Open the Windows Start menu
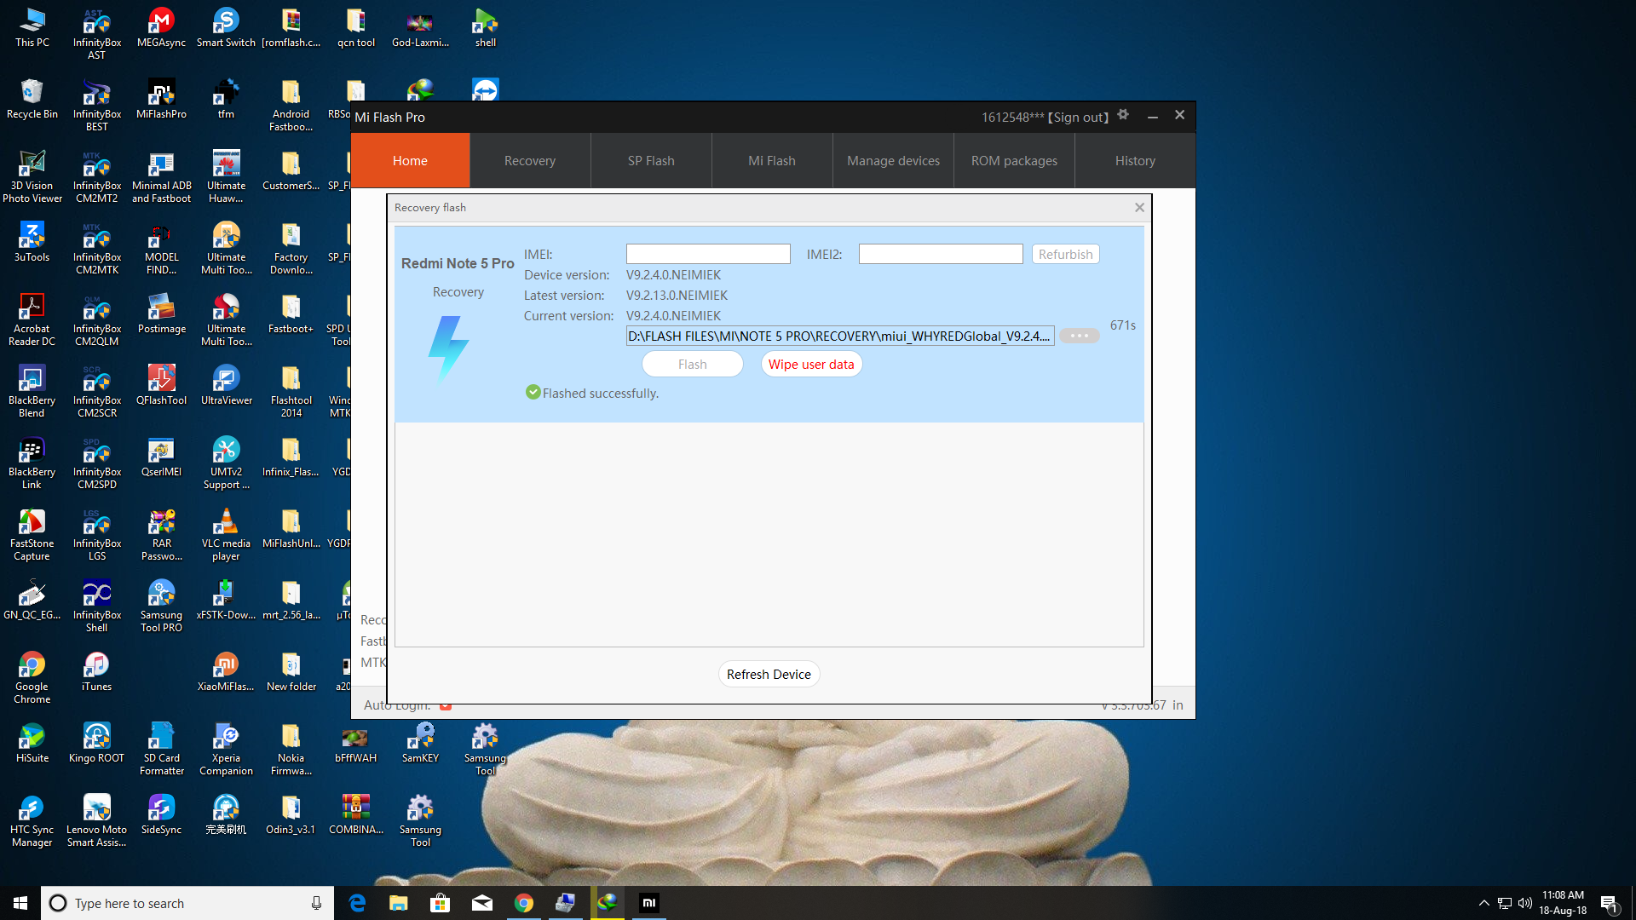The image size is (1636, 920). [x=20, y=903]
